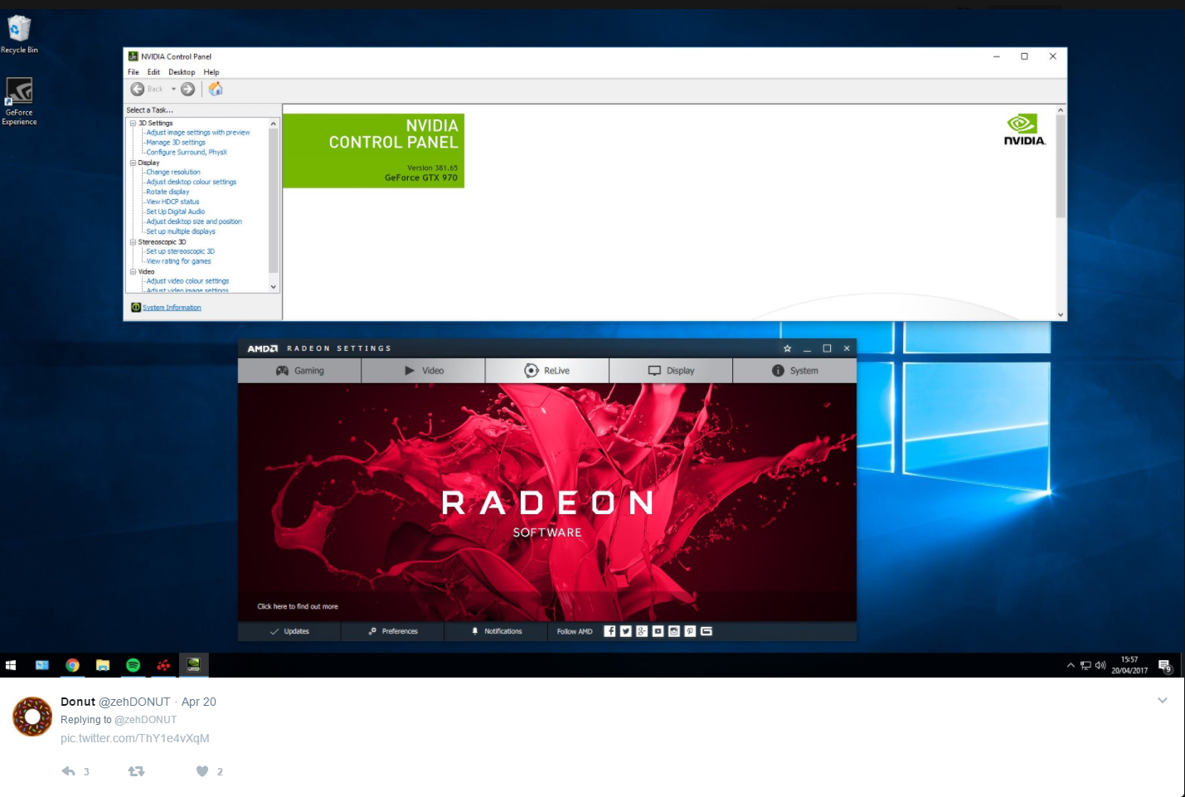1185x797 pixels.
Task: Open the NVIDIA Desktop menu
Action: [182, 72]
